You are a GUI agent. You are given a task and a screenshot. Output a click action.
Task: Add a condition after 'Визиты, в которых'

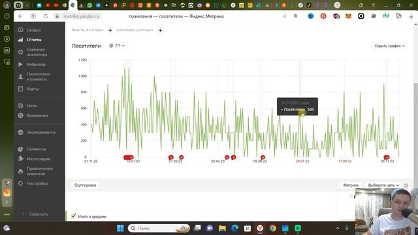[110, 31]
